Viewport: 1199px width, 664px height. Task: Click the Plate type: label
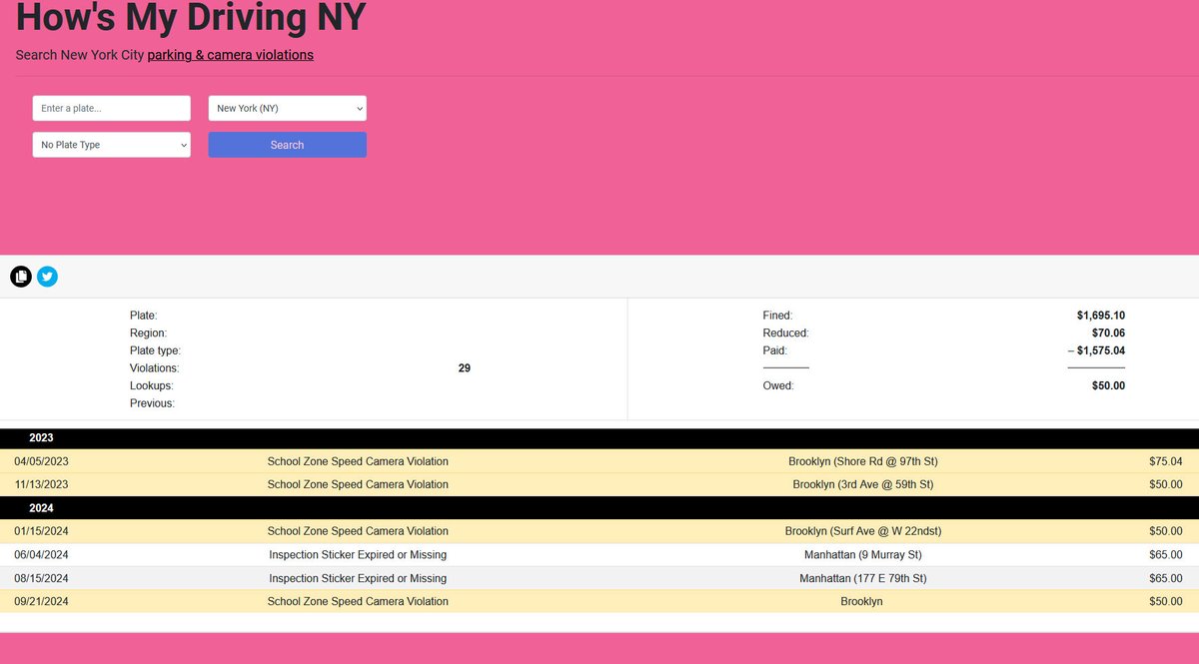tap(155, 350)
